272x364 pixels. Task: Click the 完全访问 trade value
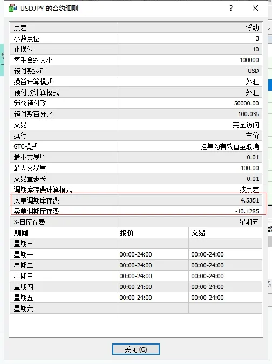coord(246,125)
